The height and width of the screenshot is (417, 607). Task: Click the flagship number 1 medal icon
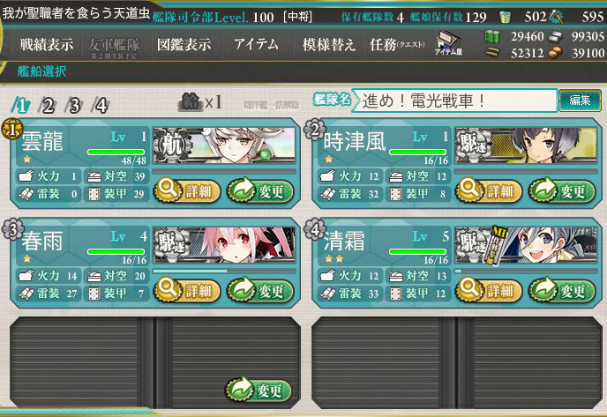(x=12, y=130)
